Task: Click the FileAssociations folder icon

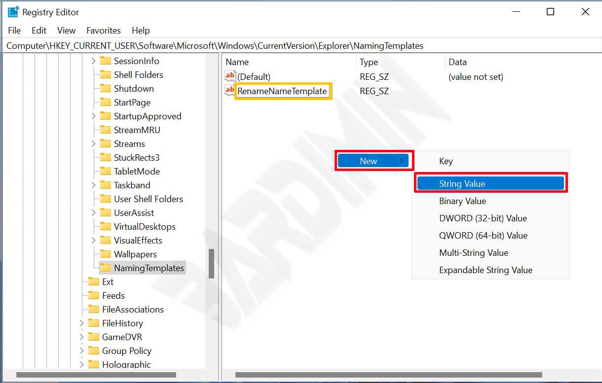Action: (x=94, y=310)
